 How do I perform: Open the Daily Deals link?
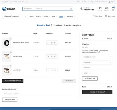[x=110, y=16]
